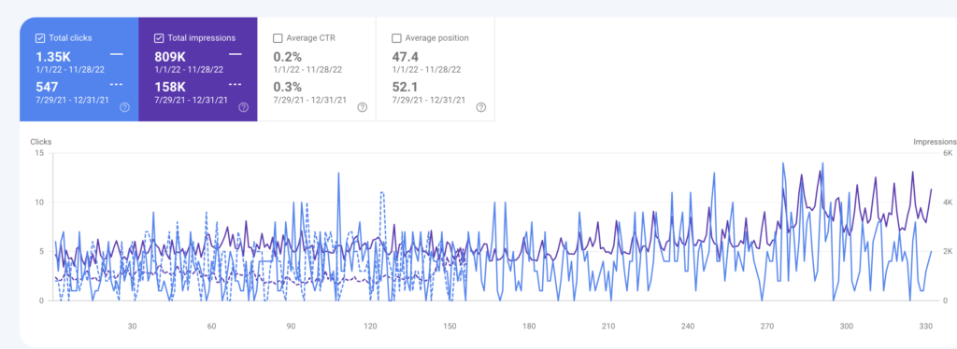Uncheck the Total impressions checkbox
Screen dimensions: 957x349
pos(159,37)
